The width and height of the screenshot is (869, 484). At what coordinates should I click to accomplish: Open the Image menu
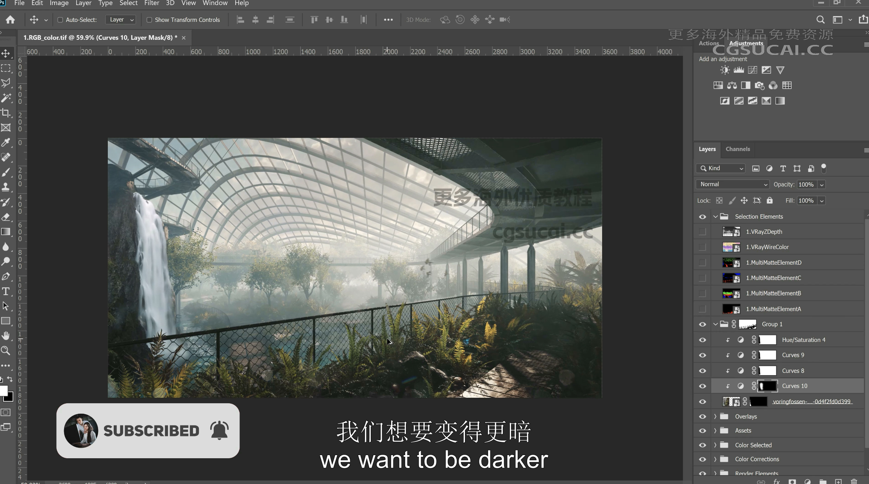coord(59,3)
